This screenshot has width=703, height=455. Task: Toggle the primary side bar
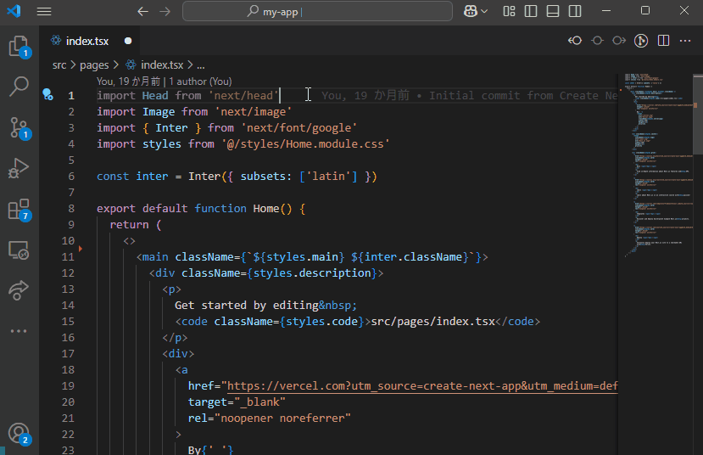531,11
